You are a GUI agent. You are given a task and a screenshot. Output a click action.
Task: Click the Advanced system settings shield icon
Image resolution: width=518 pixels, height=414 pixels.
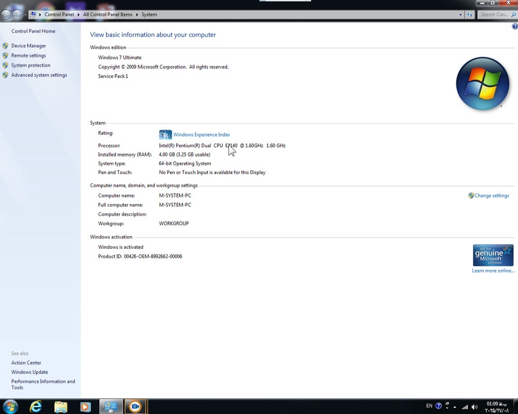click(x=5, y=75)
